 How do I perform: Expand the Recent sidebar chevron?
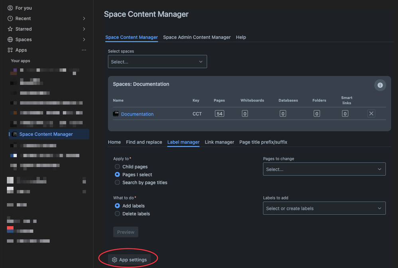pos(84,18)
